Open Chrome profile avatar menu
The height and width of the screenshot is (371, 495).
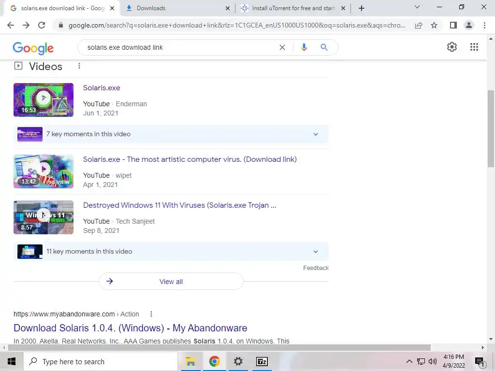click(x=469, y=25)
